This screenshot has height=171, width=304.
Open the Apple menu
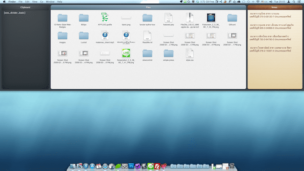pyautogui.click(x=4, y=2)
